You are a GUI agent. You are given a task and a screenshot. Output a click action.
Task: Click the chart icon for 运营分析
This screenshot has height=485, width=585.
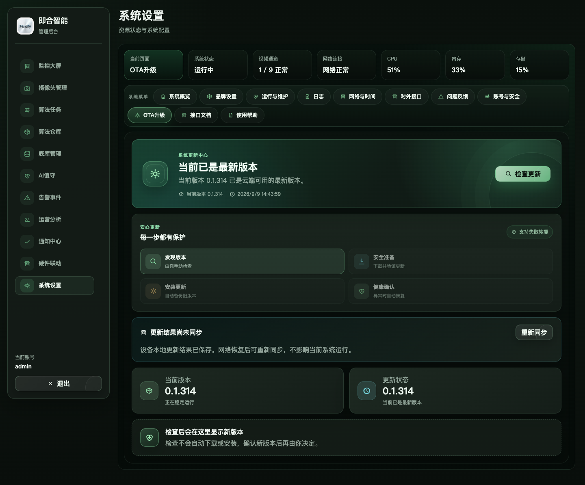[27, 219]
